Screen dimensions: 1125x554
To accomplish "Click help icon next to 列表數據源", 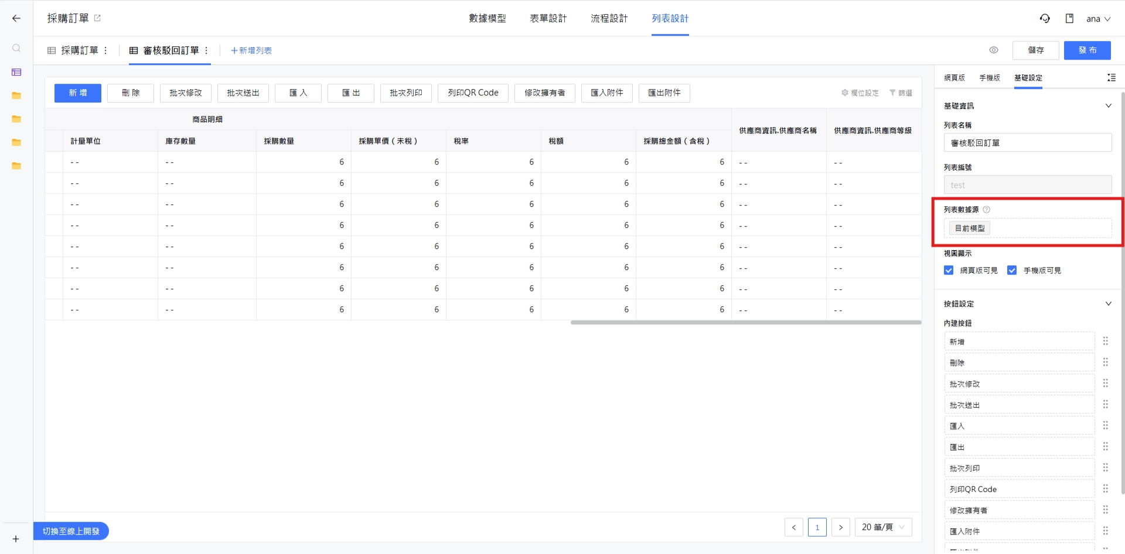I will point(986,209).
